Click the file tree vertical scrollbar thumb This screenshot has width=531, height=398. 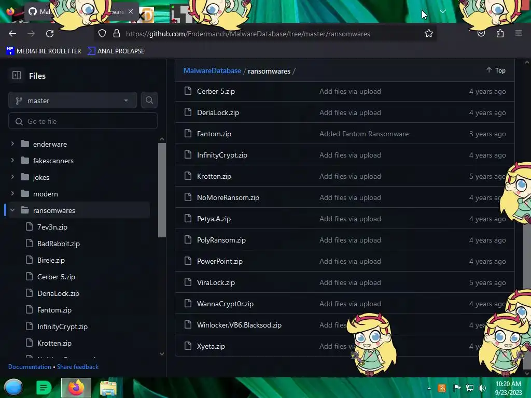point(162,190)
